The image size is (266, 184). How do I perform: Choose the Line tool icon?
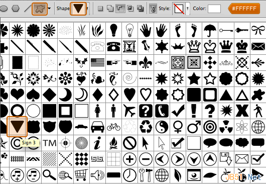(28, 9)
